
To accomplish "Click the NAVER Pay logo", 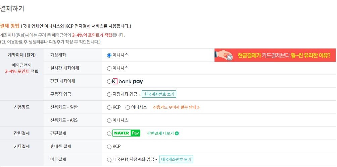I will click(126, 133).
